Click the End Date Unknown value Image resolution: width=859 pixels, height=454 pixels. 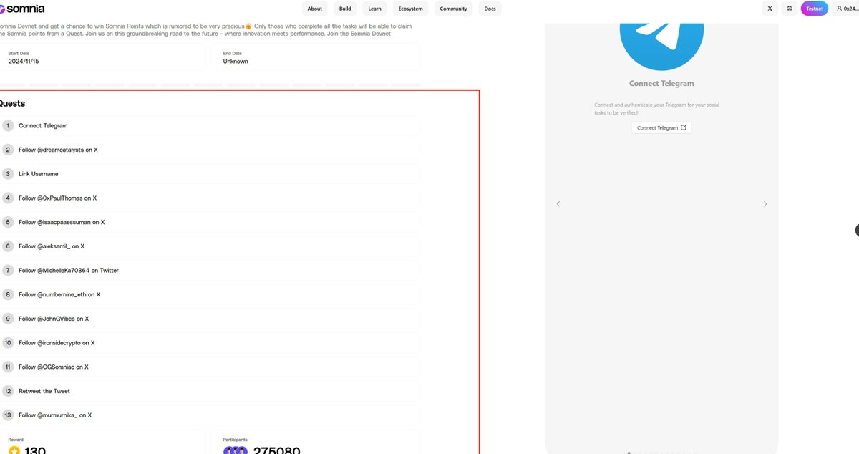236,62
